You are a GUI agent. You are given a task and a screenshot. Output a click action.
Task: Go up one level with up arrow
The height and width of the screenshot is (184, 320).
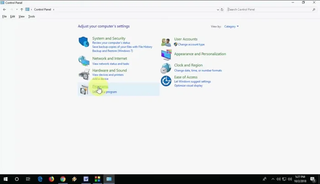tap(21, 9)
